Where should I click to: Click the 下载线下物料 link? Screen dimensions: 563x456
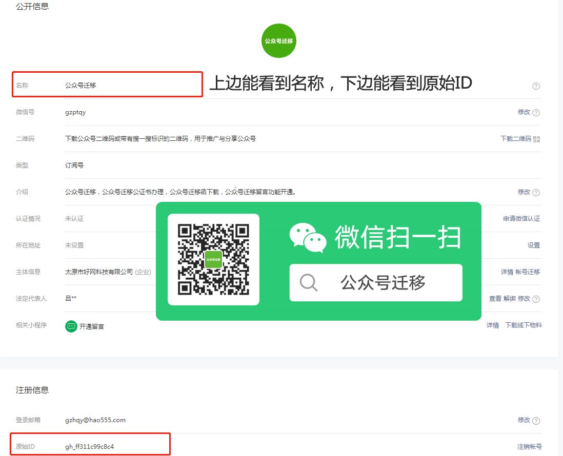(x=524, y=325)
